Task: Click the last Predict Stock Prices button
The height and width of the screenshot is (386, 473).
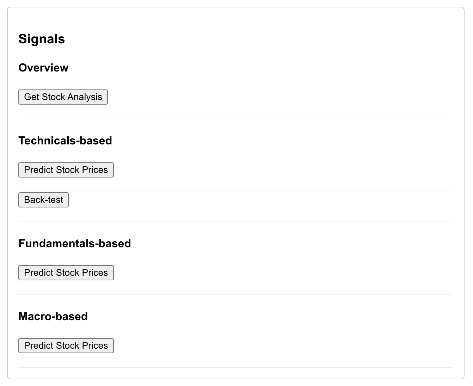Action: (66, 345)
